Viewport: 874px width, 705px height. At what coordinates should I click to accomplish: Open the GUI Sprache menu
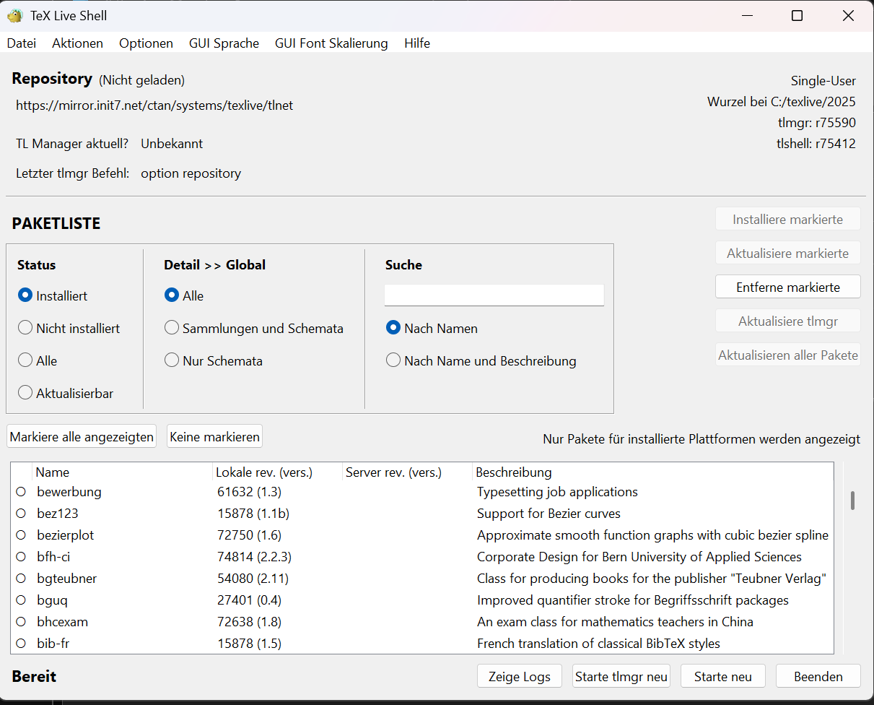click(x=224, y=43)
